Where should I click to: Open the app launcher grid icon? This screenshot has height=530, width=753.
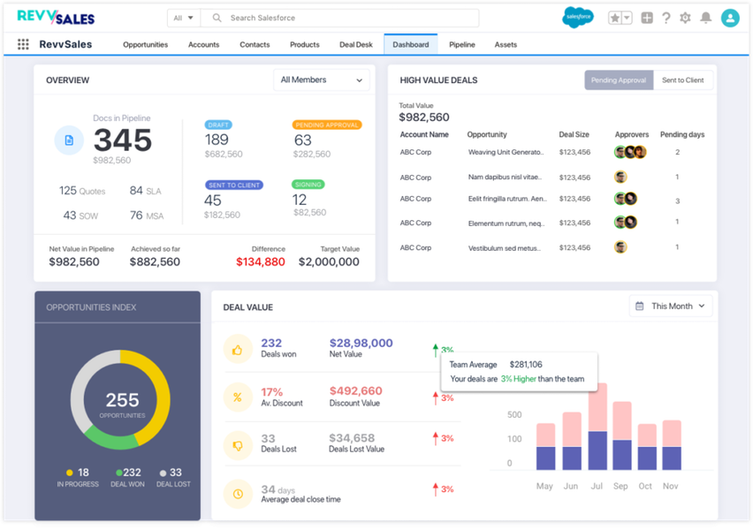(23, 44)
